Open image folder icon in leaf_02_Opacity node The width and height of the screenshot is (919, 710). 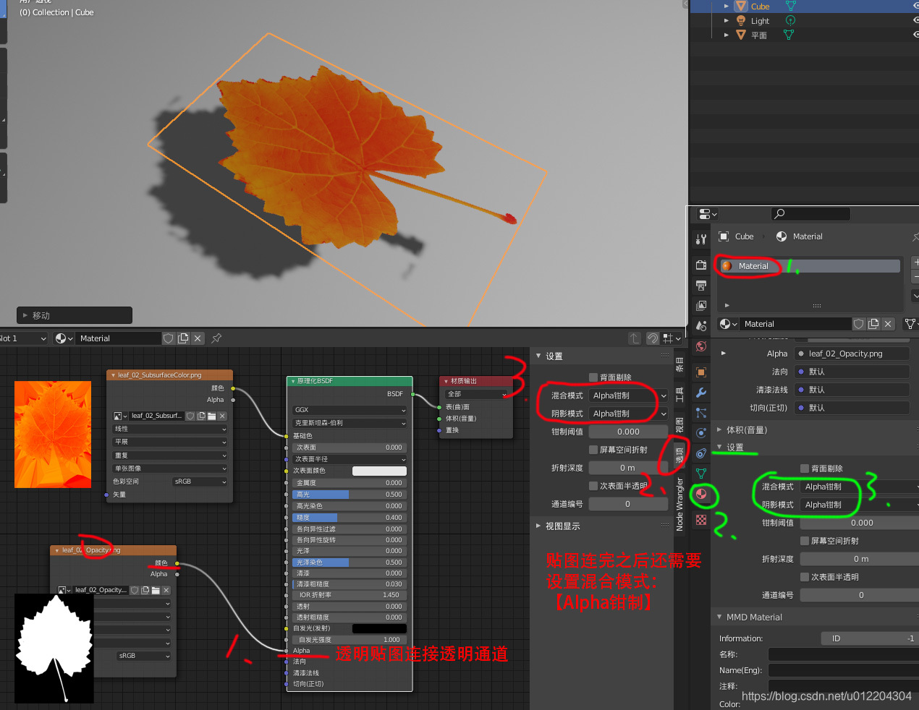click(x=156, y=590)
